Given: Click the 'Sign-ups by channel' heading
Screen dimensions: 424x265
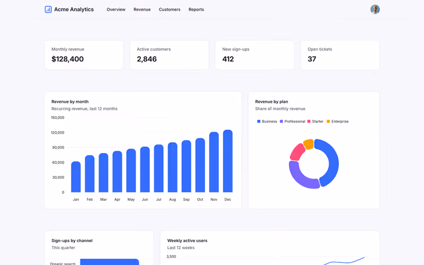Looking at the screenshot, I should tap(72, 241).
